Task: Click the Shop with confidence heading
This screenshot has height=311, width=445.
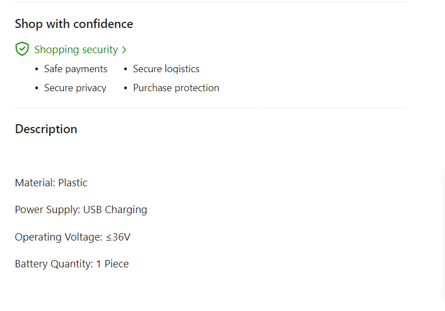Action: tap(74, 24)
